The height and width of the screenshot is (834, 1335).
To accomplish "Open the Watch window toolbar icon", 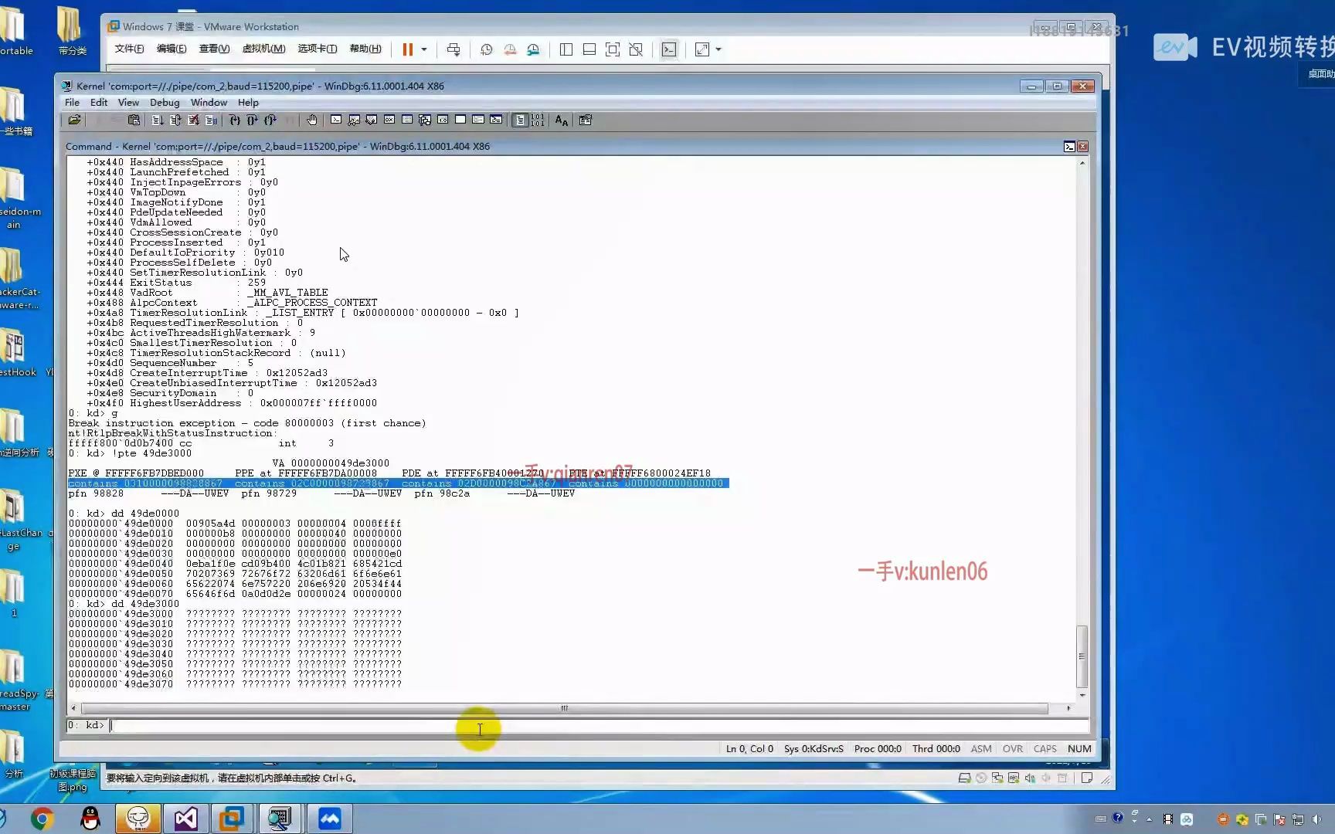I will coord(354,120).
